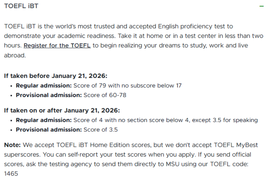
Task: Open the Register for the TOEFL link
Action: [x=57, y=46]
